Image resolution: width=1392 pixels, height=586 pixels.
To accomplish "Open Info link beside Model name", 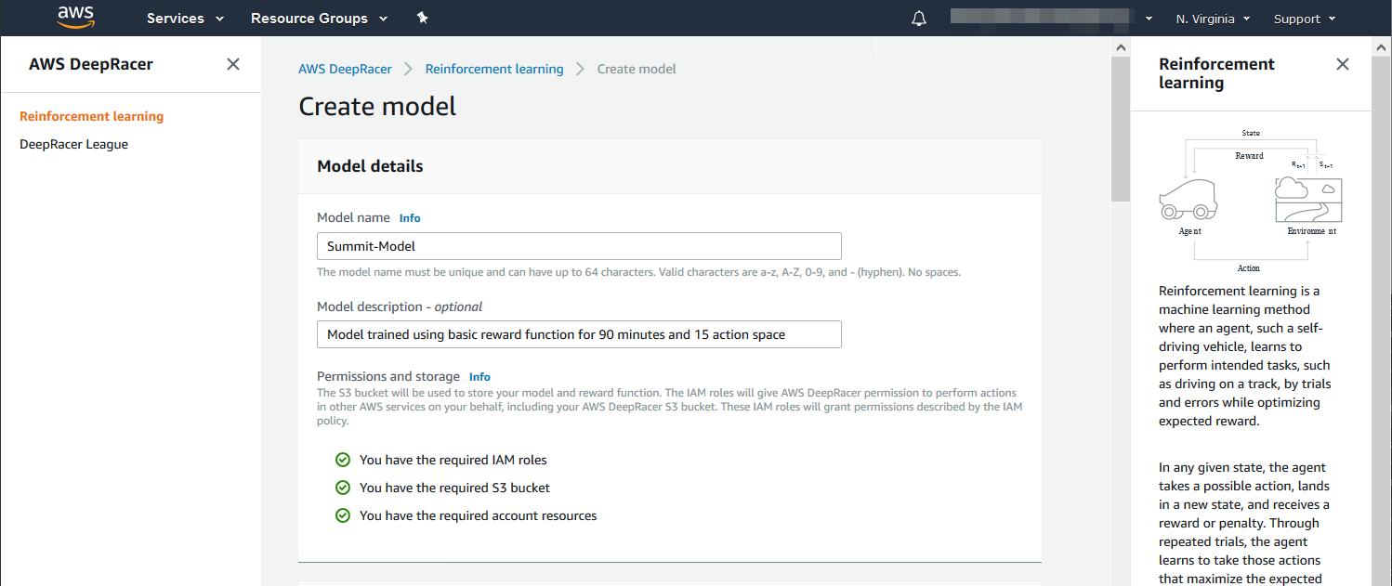I will (410, 218).
